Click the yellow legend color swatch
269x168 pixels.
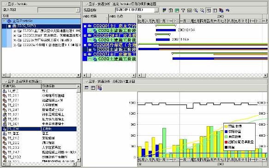pos(226,127)
